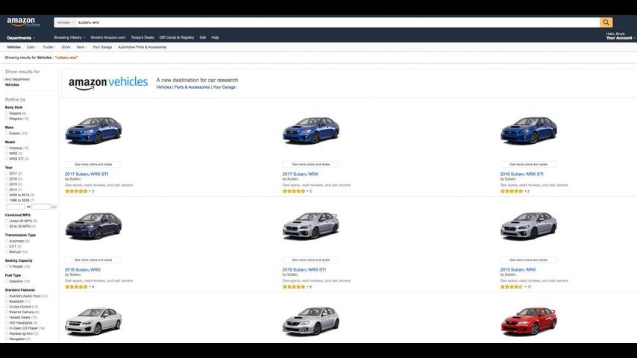
Task: Click the orange search magnifier button
Action: (606, 22)
